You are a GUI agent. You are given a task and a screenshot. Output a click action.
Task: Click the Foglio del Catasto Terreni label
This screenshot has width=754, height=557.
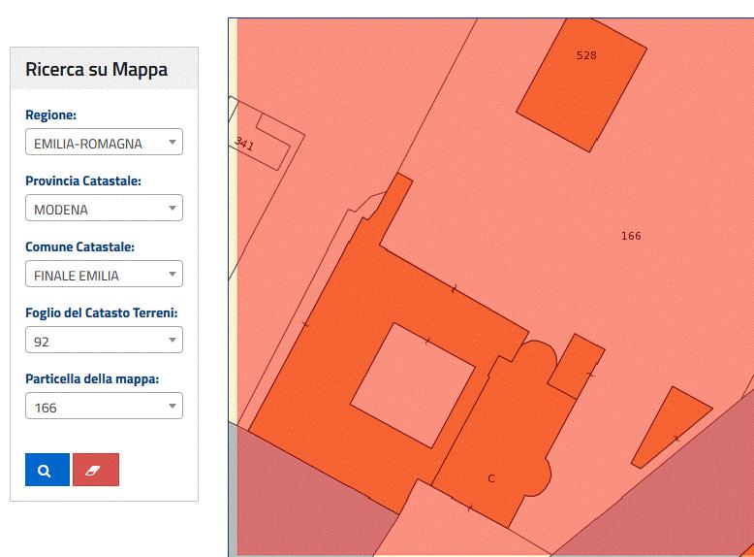[101, 313]
